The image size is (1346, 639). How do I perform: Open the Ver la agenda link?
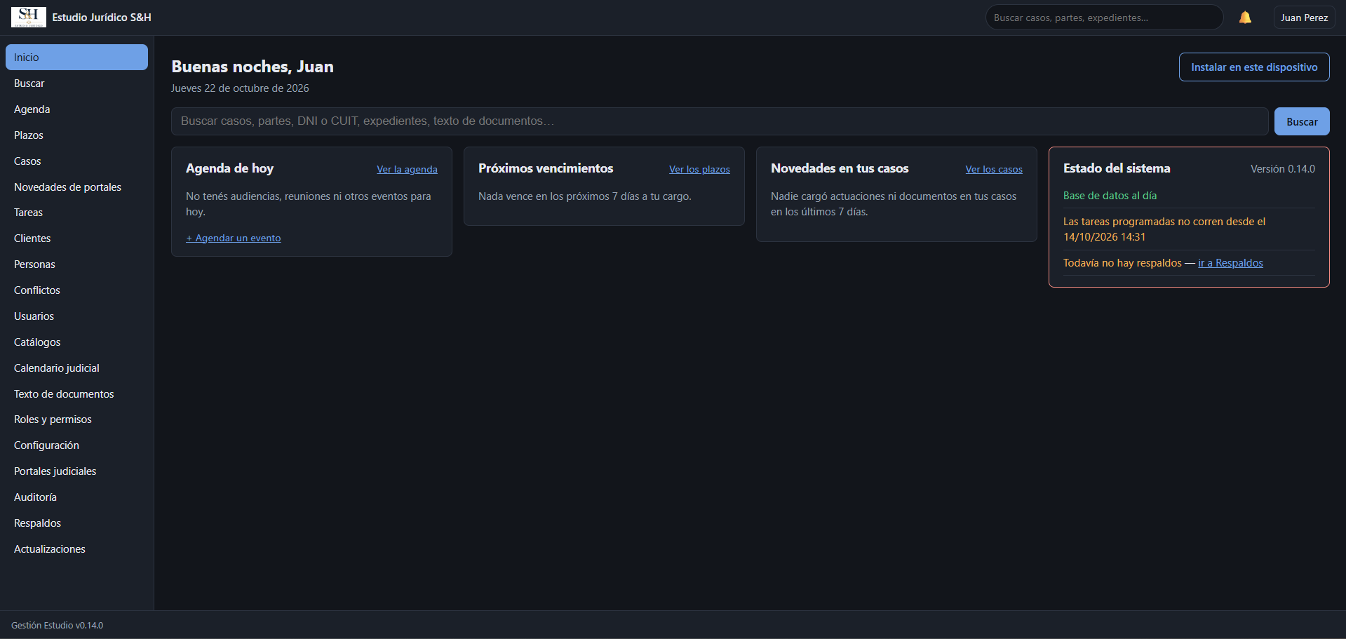tap(407, 169)
